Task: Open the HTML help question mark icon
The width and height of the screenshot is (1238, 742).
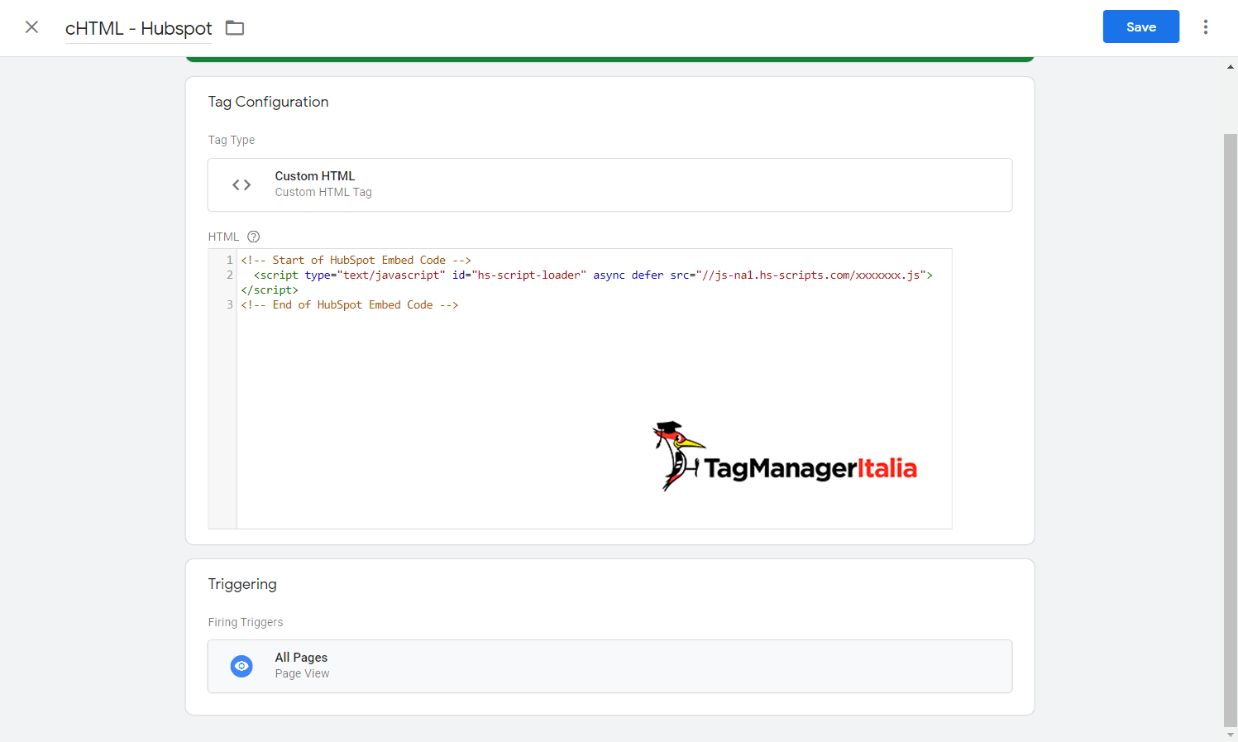Action: click(254, 237)
